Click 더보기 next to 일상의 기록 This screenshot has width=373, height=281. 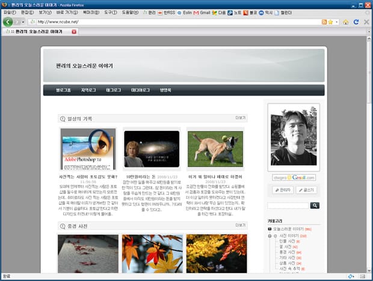241,118
